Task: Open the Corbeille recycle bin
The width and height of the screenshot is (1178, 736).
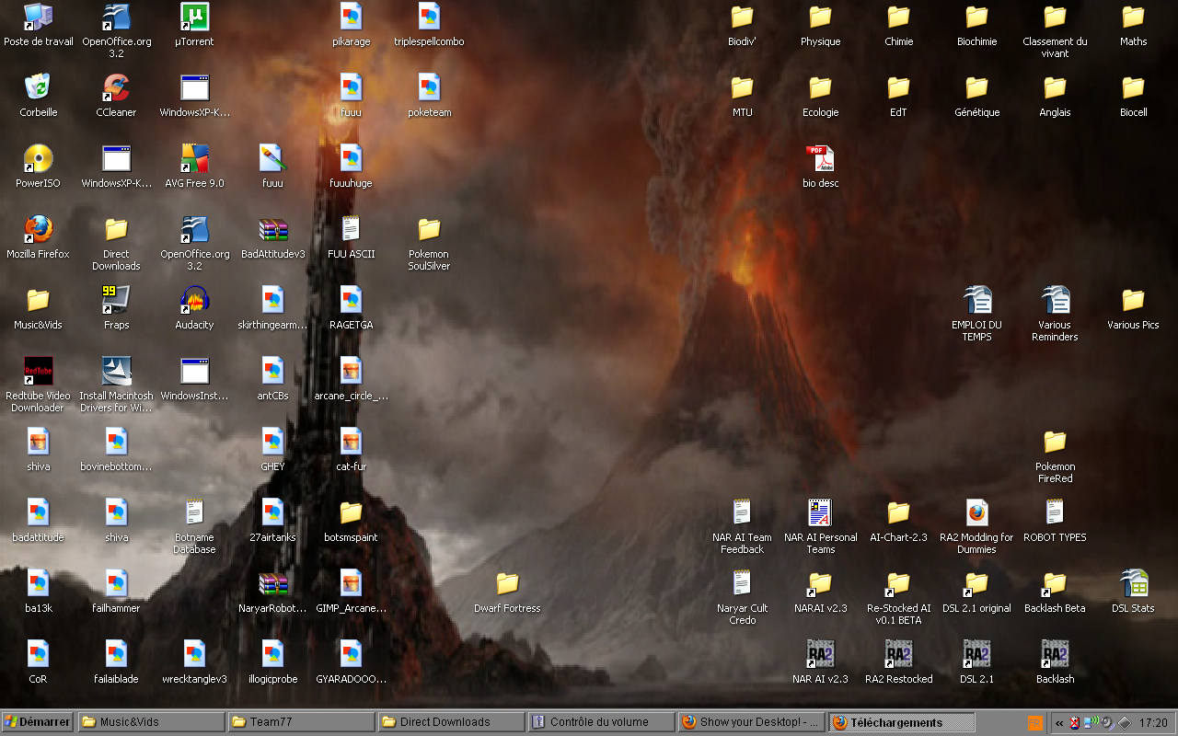Action: pos(38,88)
